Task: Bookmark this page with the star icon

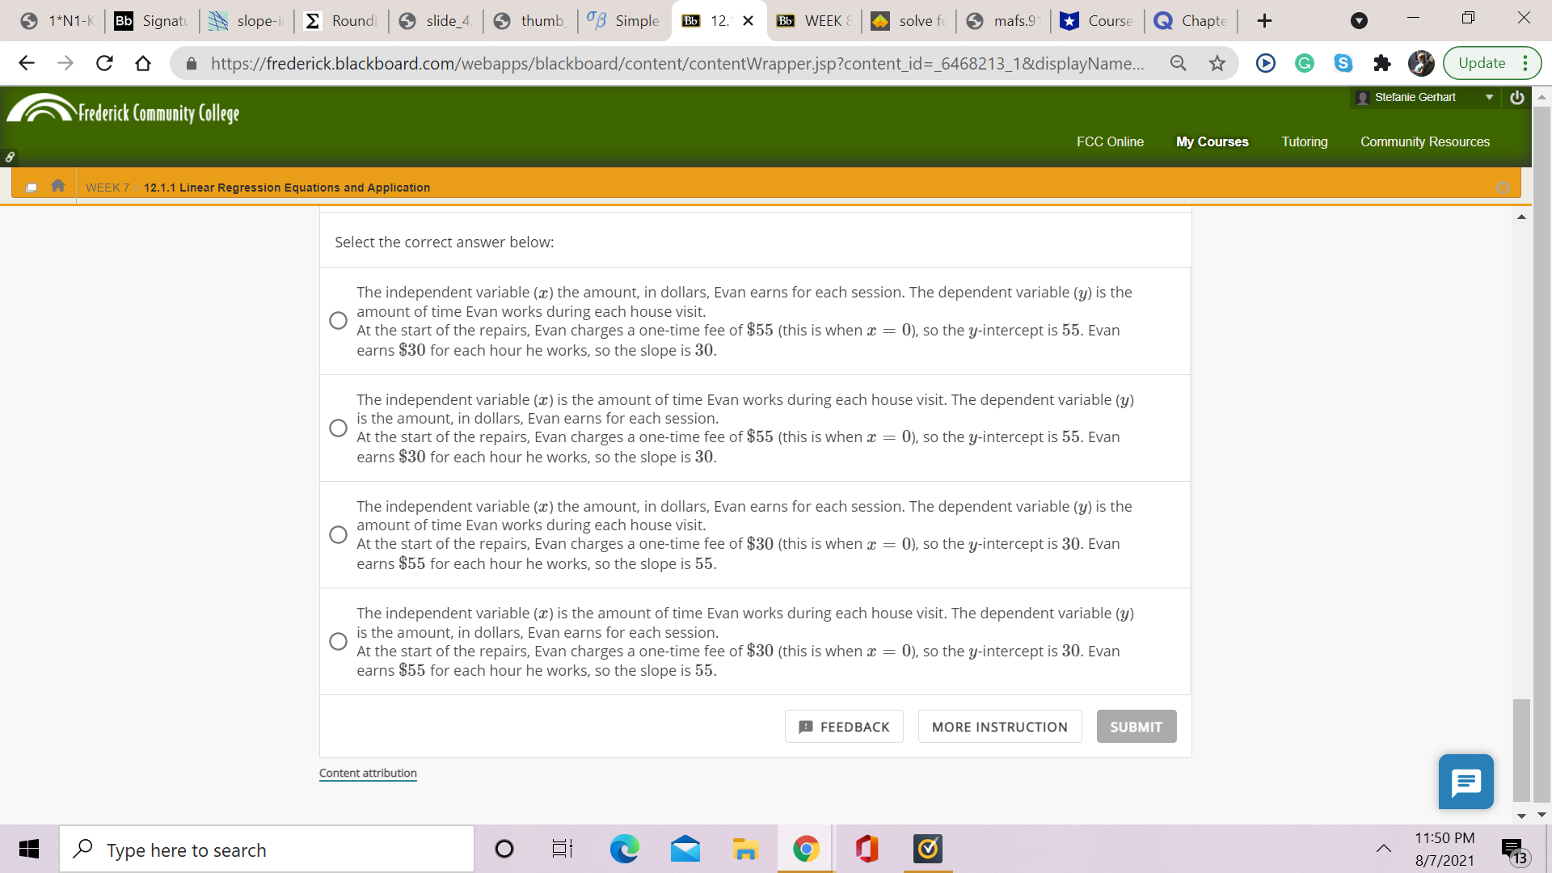Action: pyautogui.click(x=1217, y=63)
